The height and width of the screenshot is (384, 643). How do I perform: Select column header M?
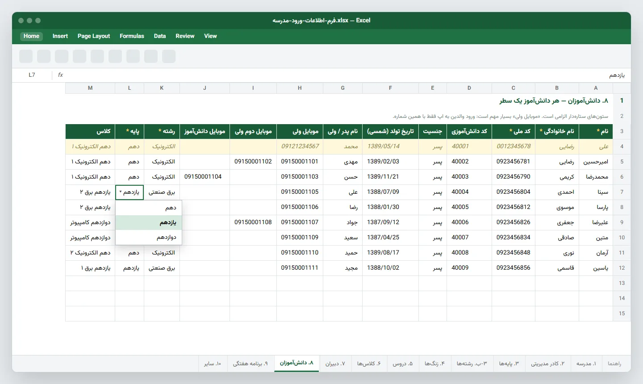coord(90,88)
